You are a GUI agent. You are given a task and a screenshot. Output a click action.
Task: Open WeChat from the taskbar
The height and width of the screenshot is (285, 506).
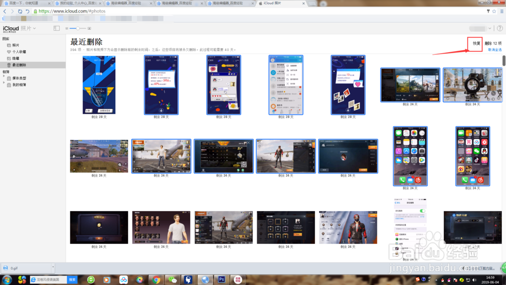tap(173, 279)
